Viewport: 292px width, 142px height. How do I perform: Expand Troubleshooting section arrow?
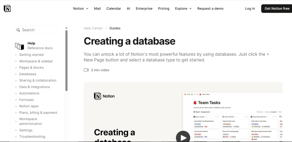(x=16, y=137)
